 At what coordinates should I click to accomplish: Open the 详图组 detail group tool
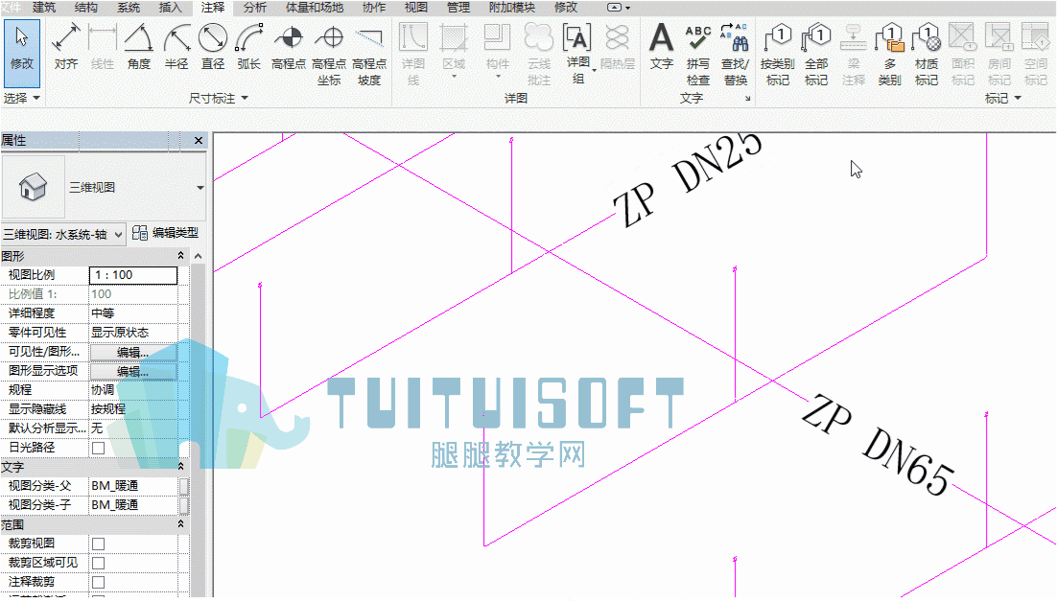coord(578,54)
